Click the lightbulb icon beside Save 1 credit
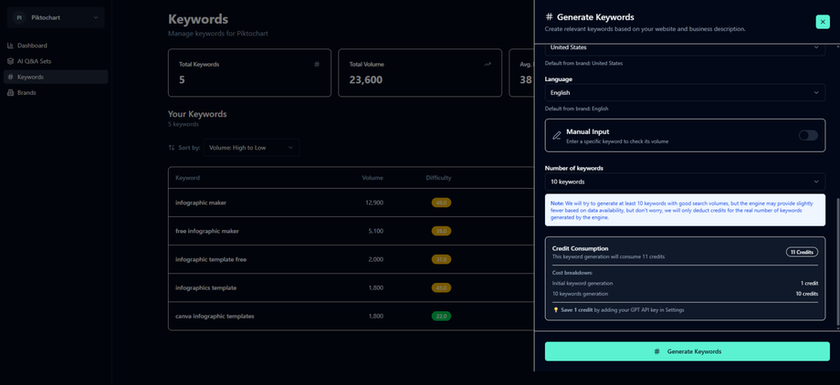840x385 pixels. 556,310
